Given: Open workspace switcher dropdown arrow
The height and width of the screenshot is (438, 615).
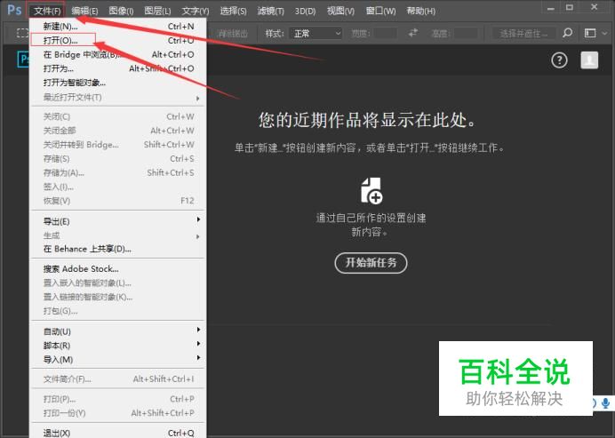Looking at the screenshot, I should (605, 34).
